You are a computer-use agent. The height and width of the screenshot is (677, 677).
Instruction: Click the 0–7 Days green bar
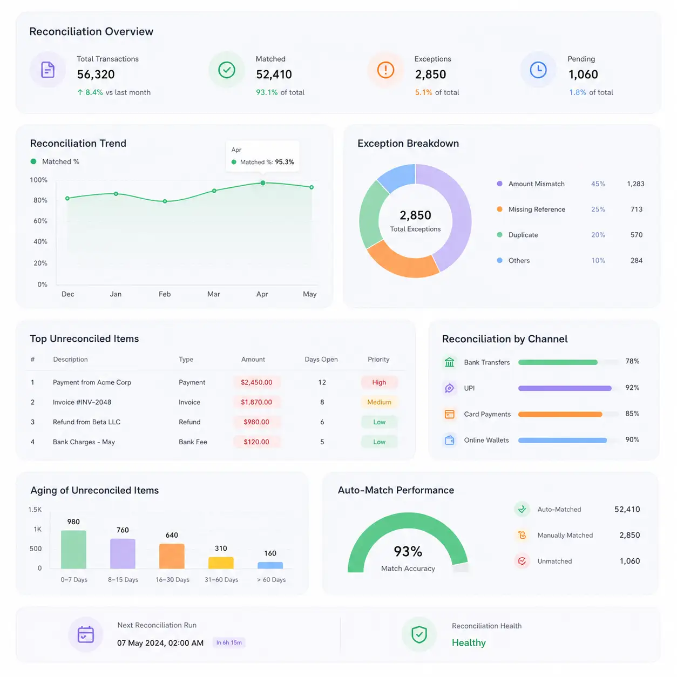click(x=73, y=550)
